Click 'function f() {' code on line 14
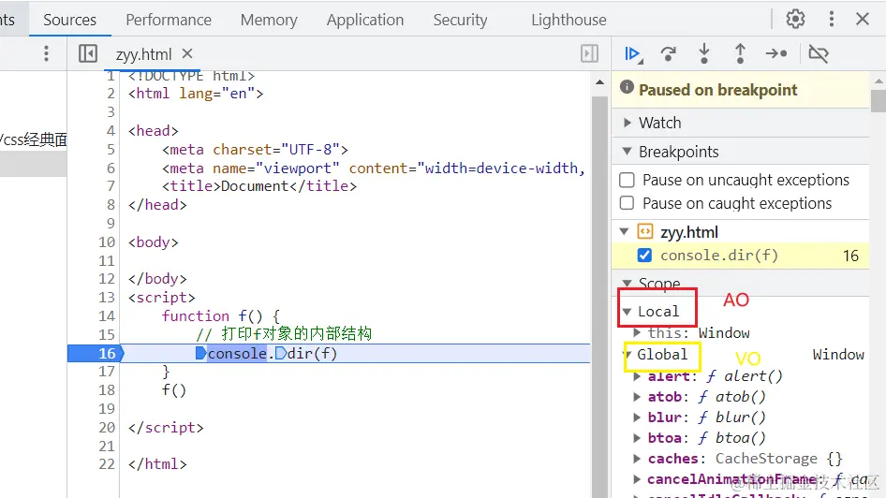 220,316
